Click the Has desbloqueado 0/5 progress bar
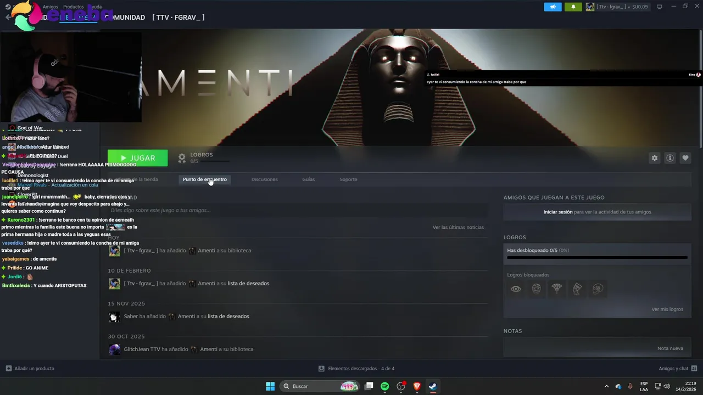703x395 pixels. click(598, 257)
